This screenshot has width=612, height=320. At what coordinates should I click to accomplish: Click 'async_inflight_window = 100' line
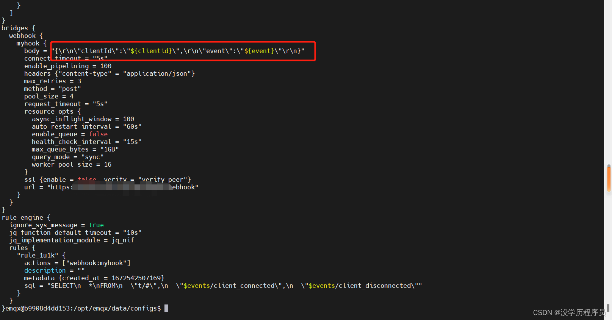83,119
